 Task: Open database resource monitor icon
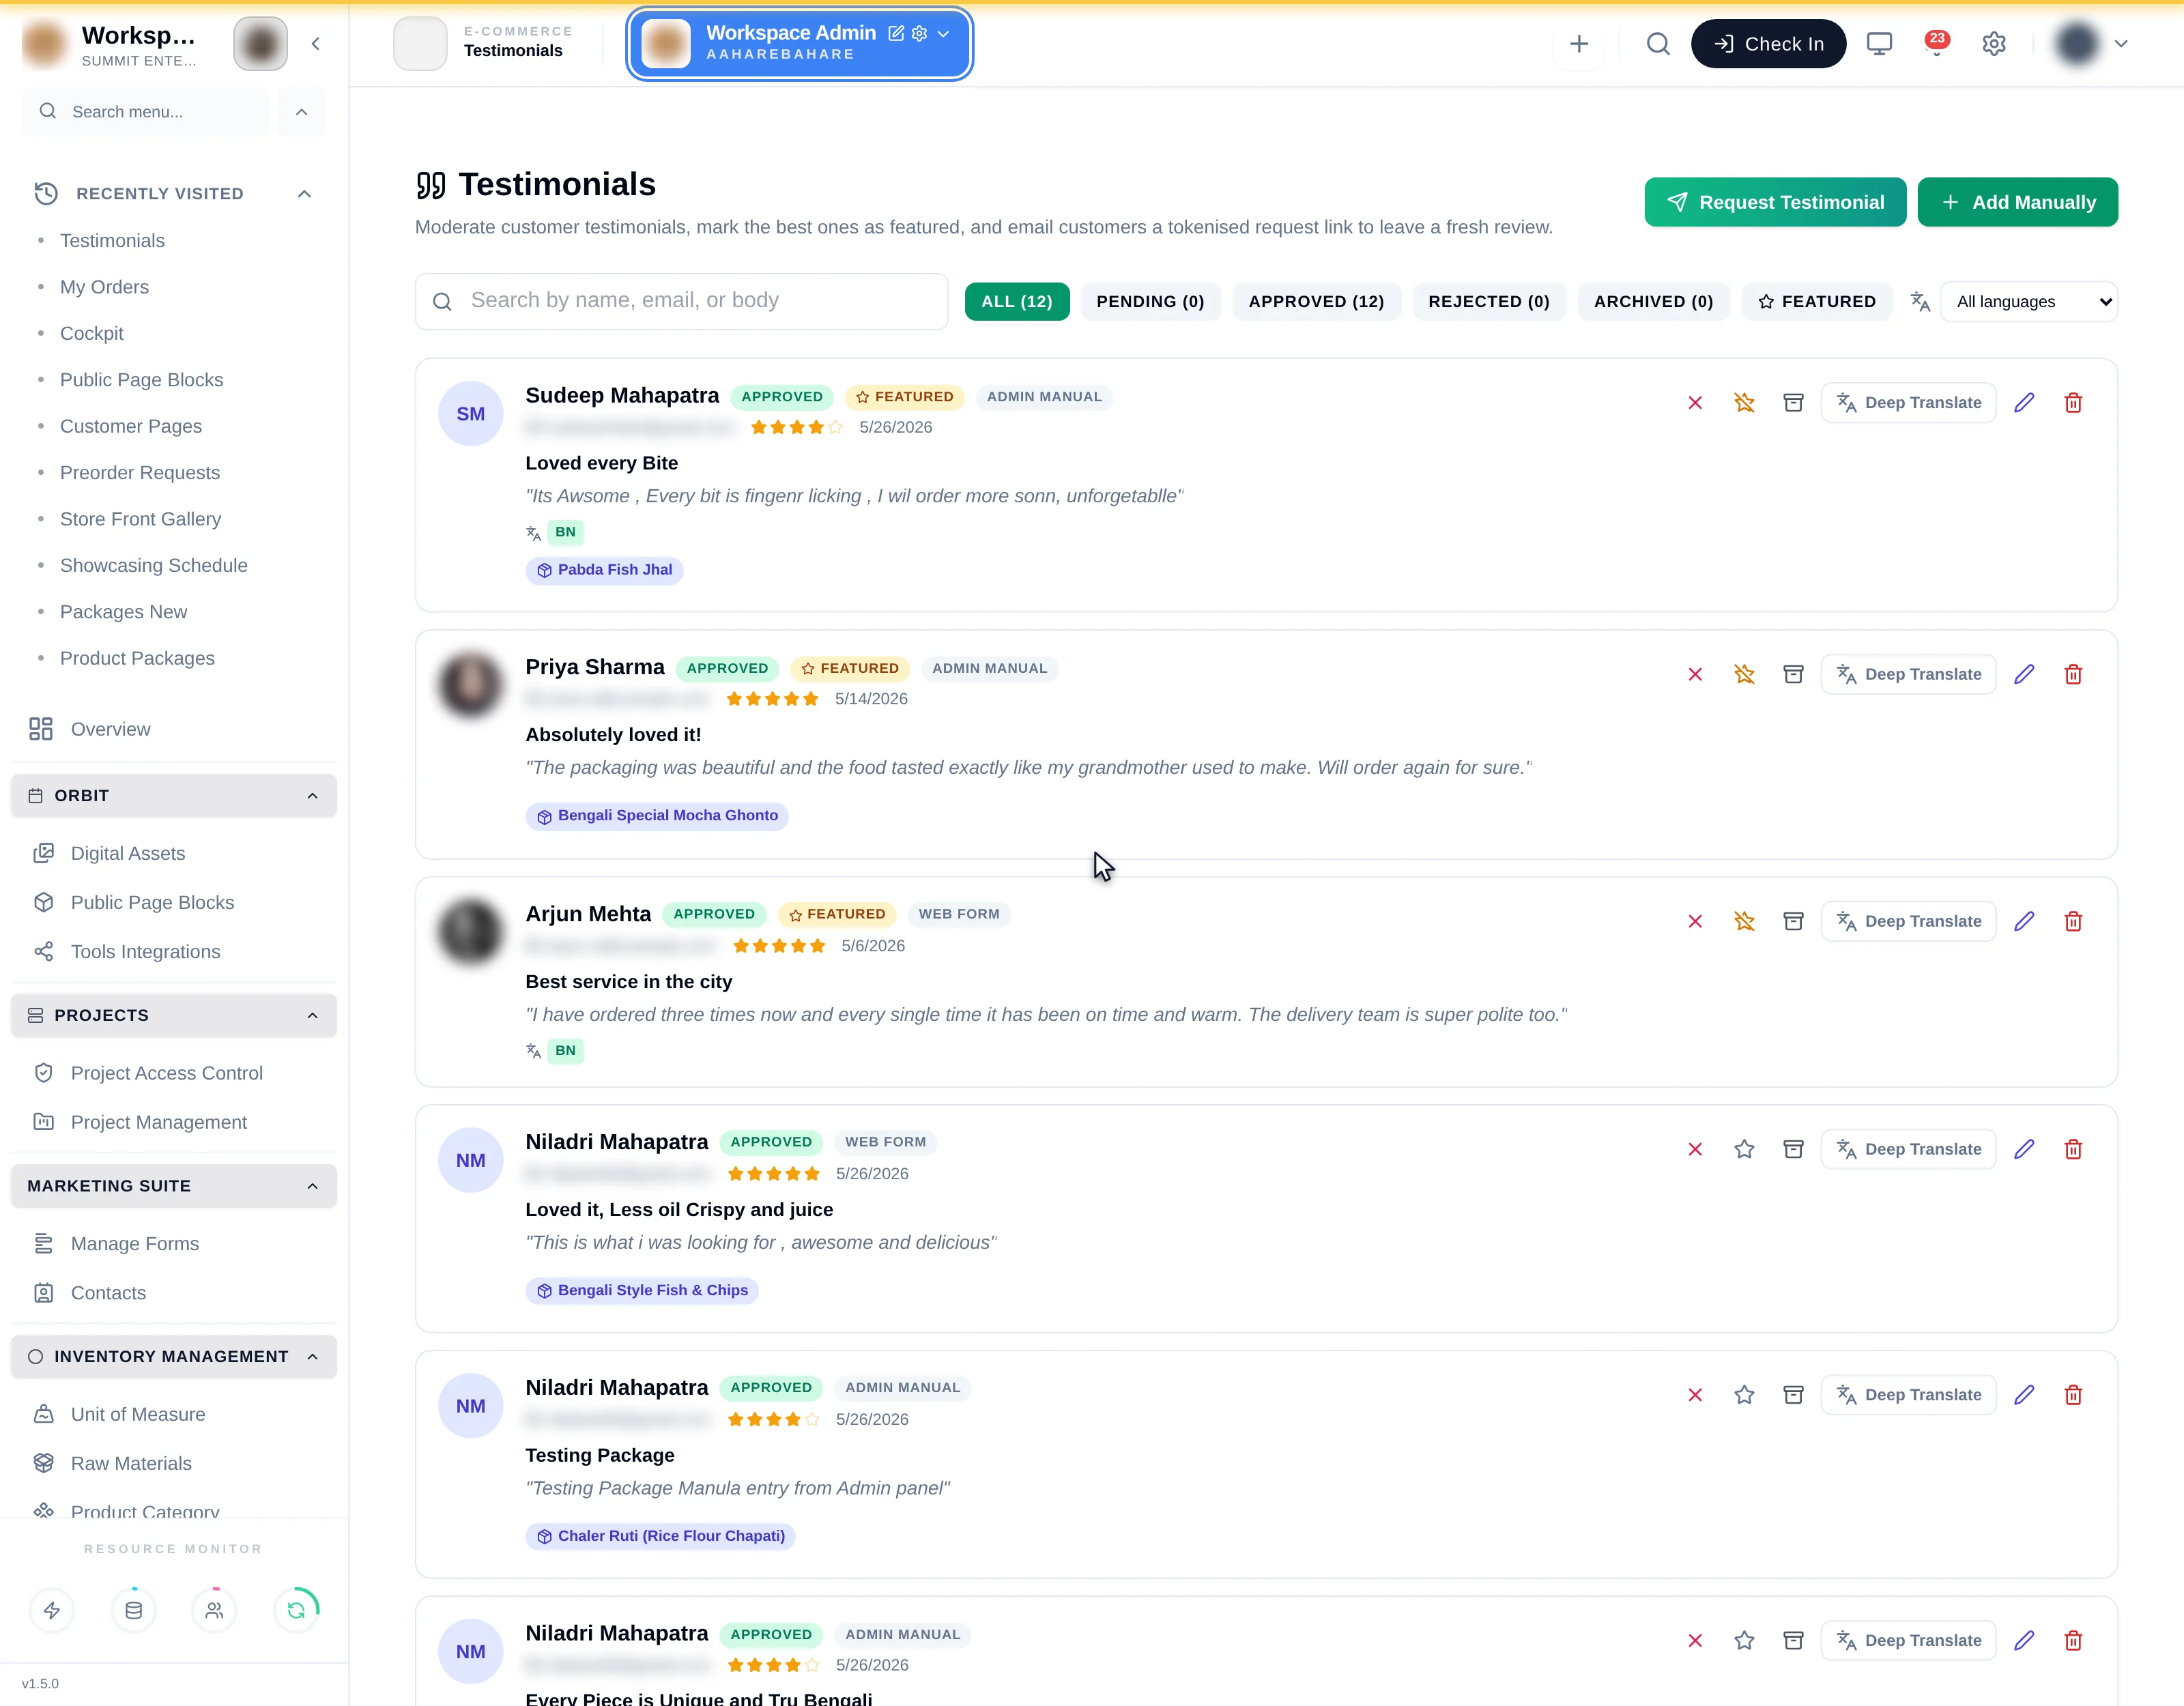click(133, 1610)
